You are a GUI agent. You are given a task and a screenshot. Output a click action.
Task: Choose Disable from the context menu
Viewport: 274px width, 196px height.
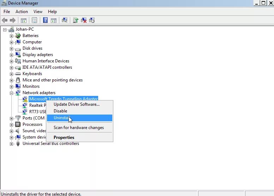pyautogui.click(x=79, y=111)
